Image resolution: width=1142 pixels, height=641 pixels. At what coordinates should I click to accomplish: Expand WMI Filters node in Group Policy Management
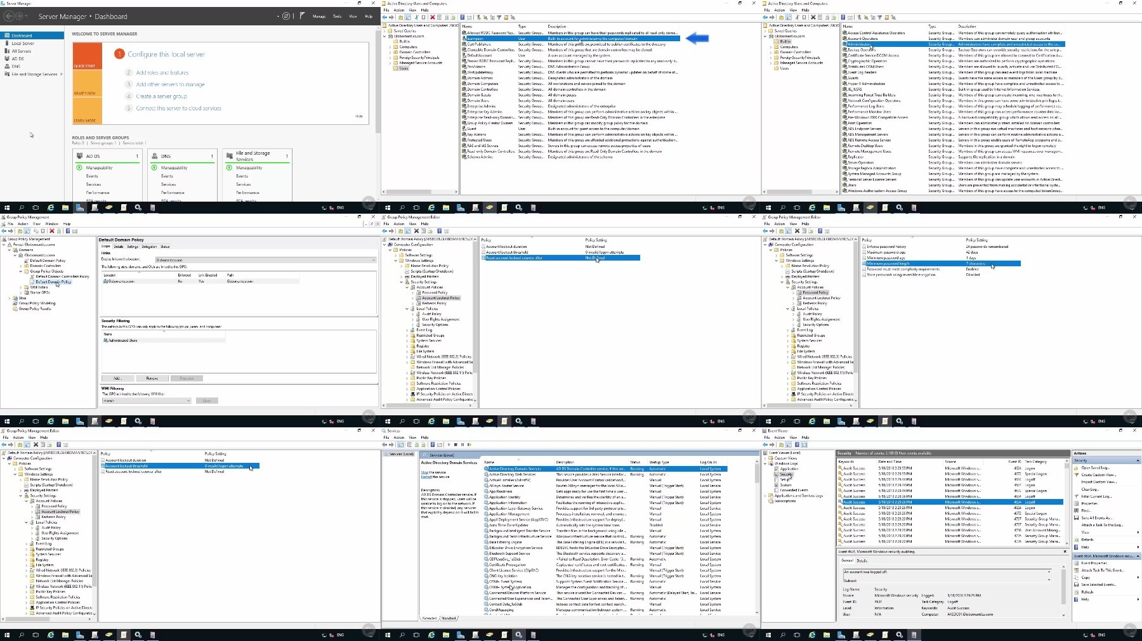(21, 287)
